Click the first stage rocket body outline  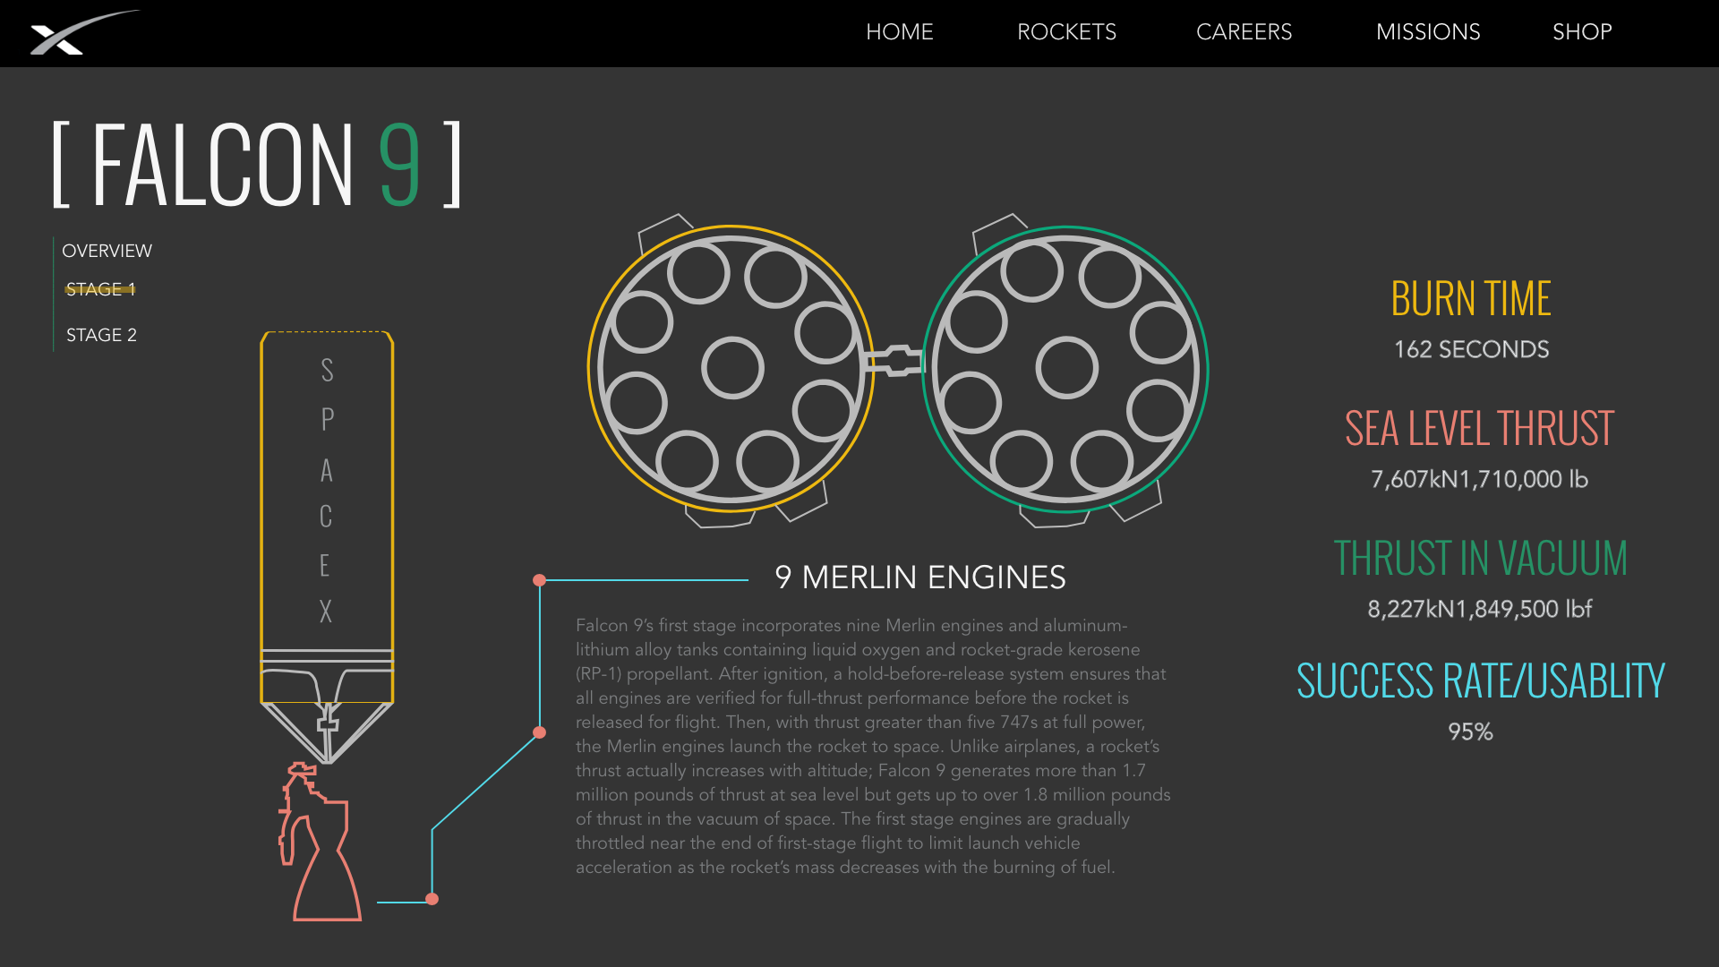(x=327, y=517)
